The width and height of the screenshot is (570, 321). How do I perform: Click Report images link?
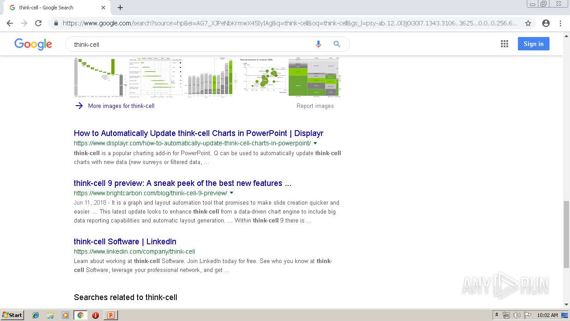tap(315, 106)
